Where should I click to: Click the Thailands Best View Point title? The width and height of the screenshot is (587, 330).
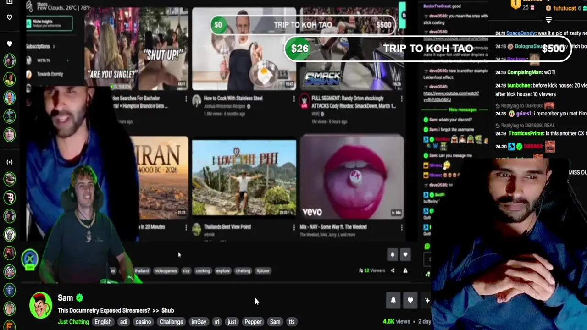point(227,227)
